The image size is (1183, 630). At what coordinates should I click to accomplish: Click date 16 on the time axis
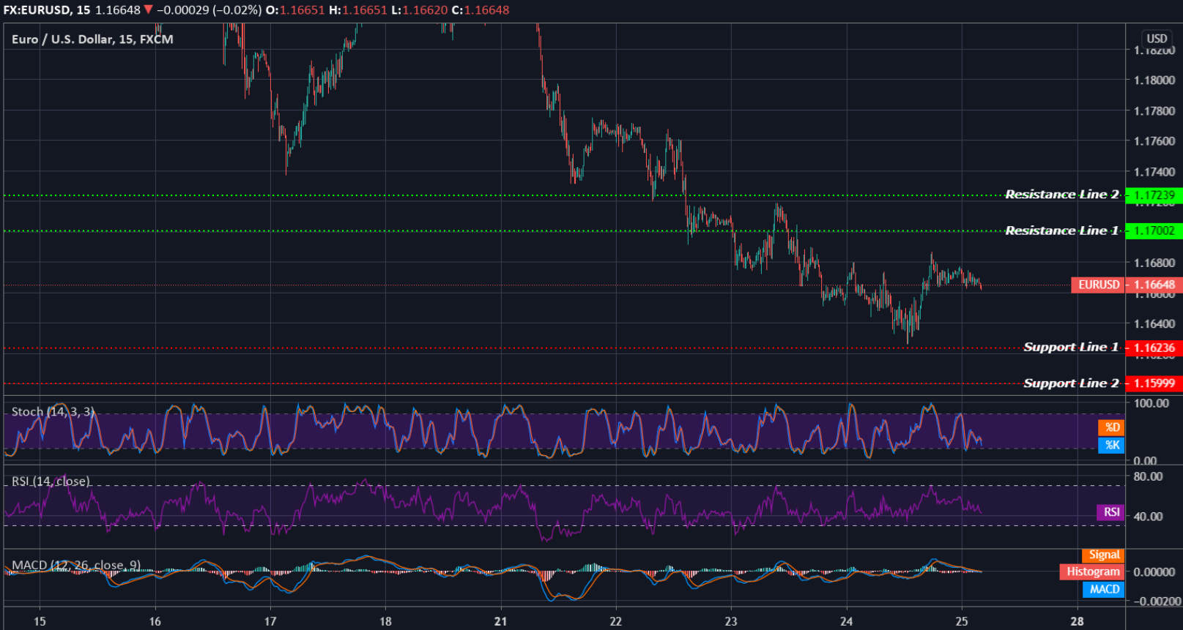[155, 621]
